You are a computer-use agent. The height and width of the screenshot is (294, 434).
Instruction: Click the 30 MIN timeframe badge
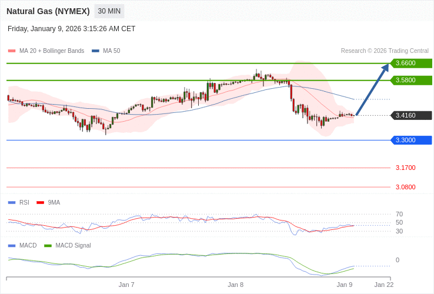click(x=109, y=11)
